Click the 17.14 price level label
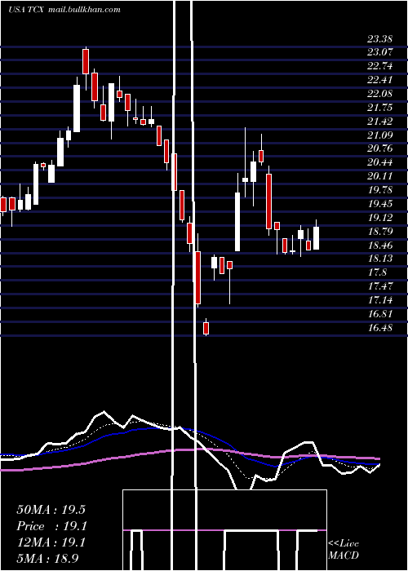 tap(379, 300)
